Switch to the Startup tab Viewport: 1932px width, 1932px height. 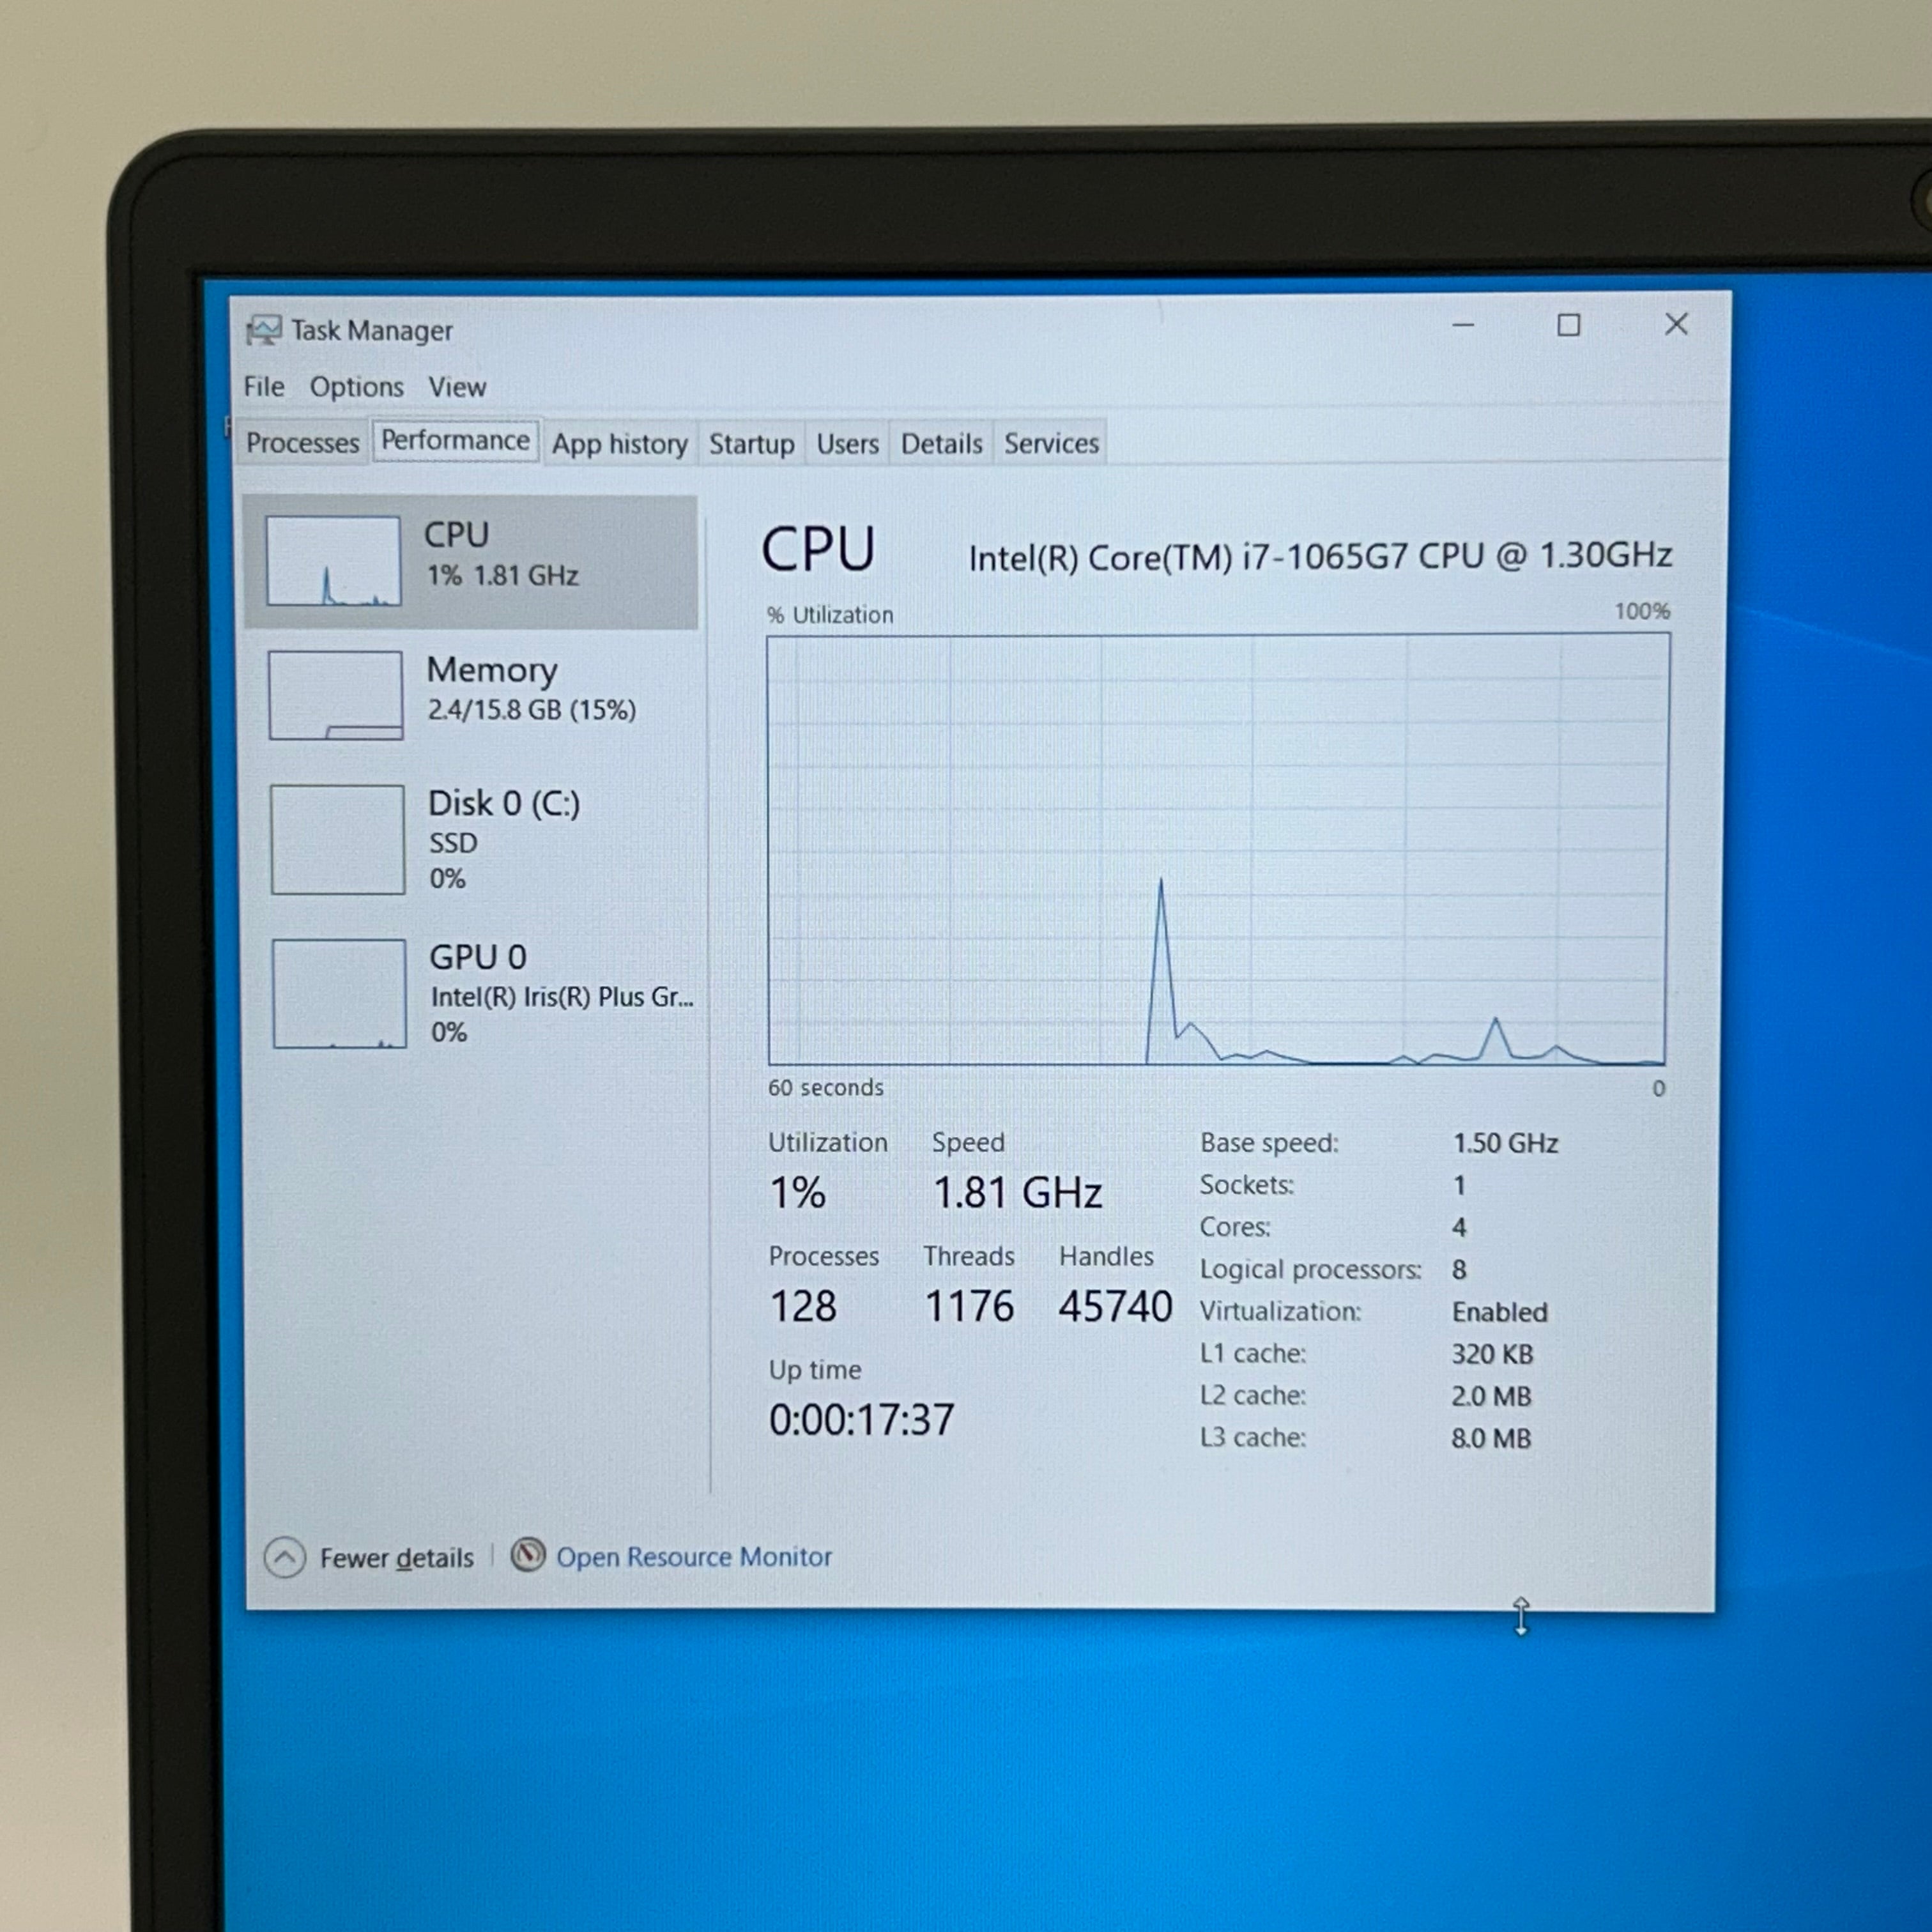pos(752,444)
